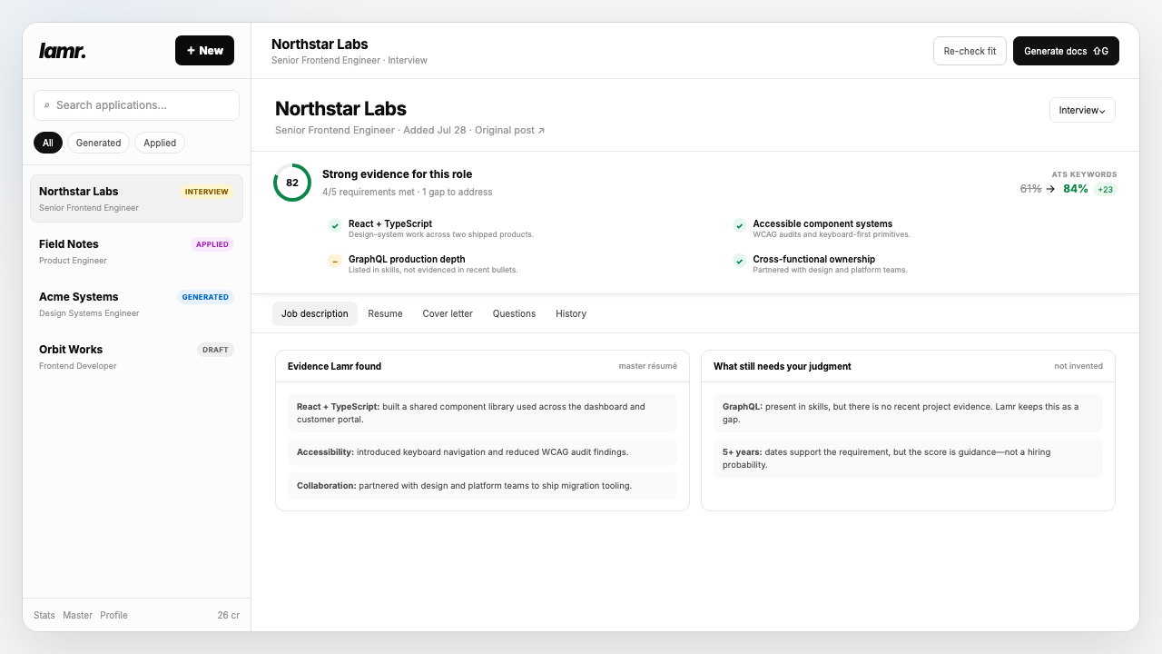This screenshot has width=1162, height=654.
Task: Click the struck-through 61% score
Action: coord(1030,189)
